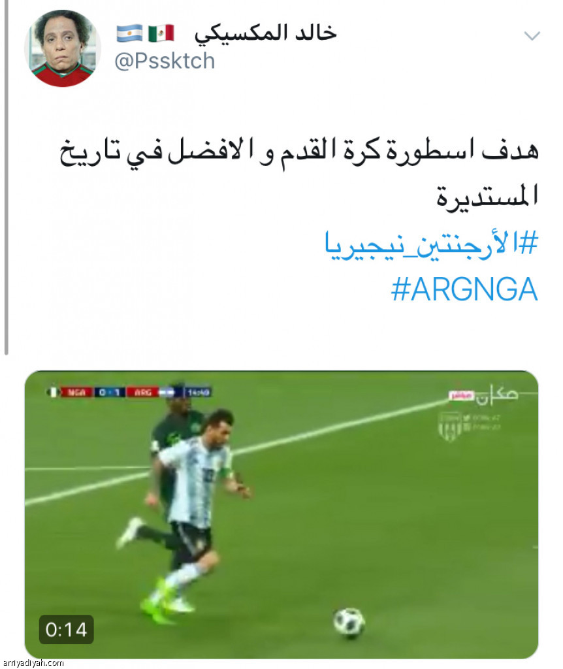
Task: Open the #الأرجنتين_نيجيريا hashtag
Action: 431,243
